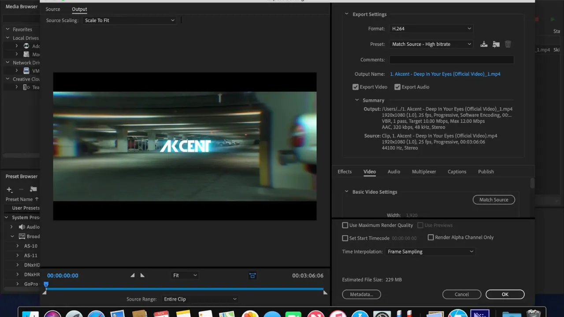Open the Fit zoom level dropdown

(x=185, y=275)
